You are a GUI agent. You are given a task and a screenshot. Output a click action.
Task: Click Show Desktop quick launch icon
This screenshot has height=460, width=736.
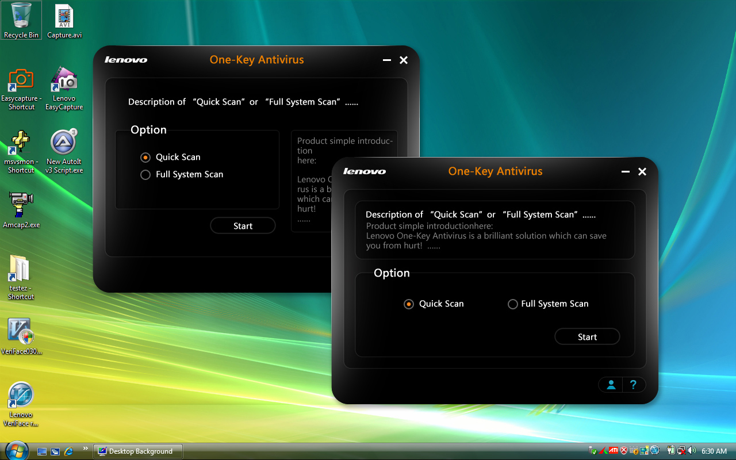click(x=42, y=451)
